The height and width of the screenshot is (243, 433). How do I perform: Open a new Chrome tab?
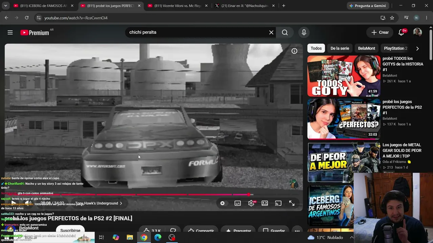pyautogui.click(x=283, y=6)
